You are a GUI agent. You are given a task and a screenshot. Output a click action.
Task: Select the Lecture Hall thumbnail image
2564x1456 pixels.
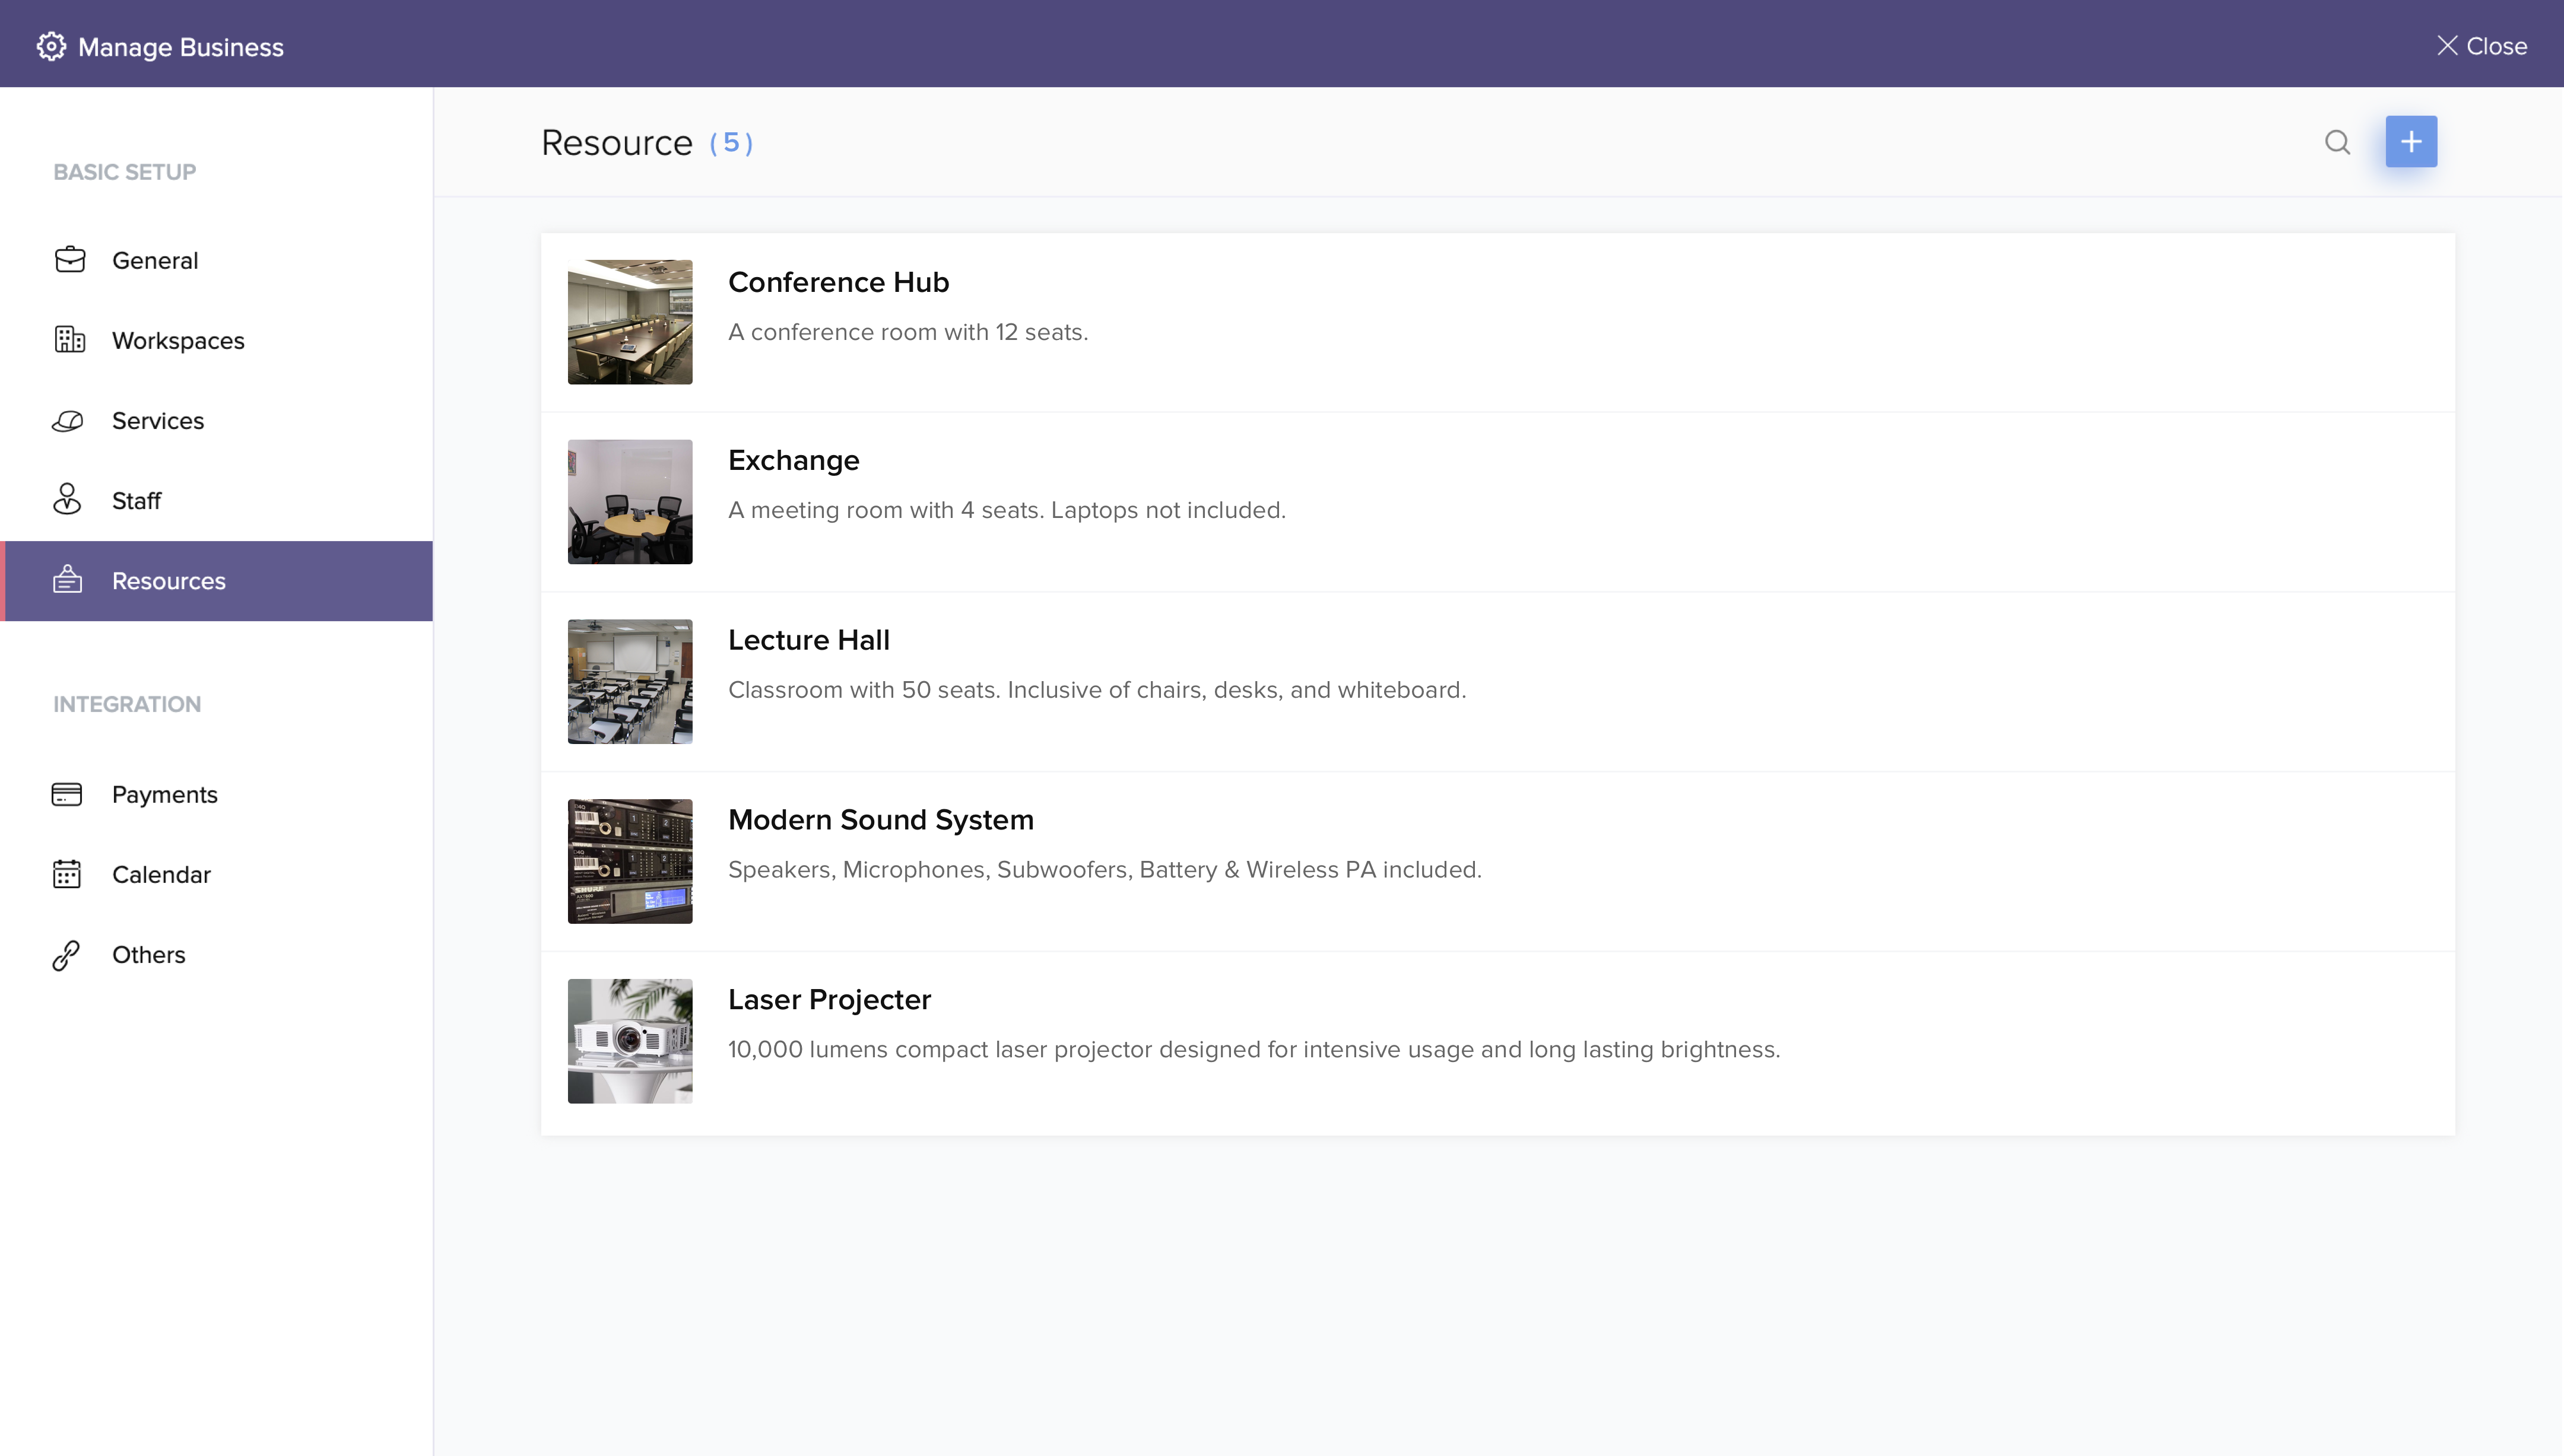tap(630, 681)
